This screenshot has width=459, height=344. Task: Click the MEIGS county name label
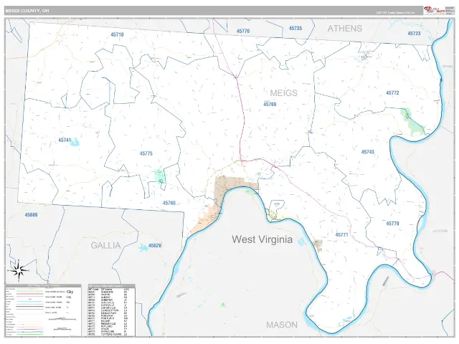coord(283,93)
